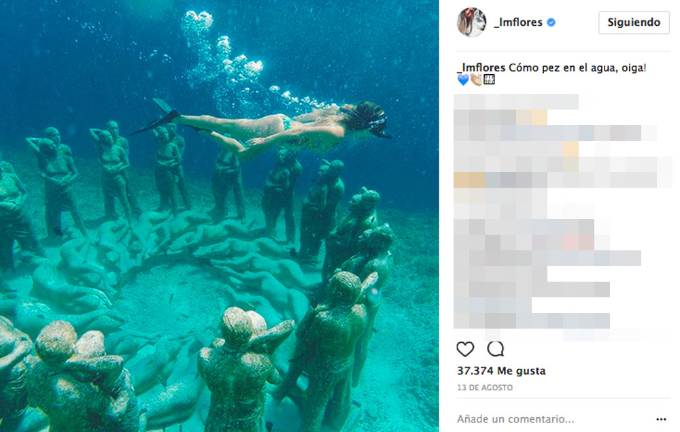Screen dimensions: 680x432
Task: Click _lmflores username in the caption
Action: pyautogui.click(x=481, y=67)
